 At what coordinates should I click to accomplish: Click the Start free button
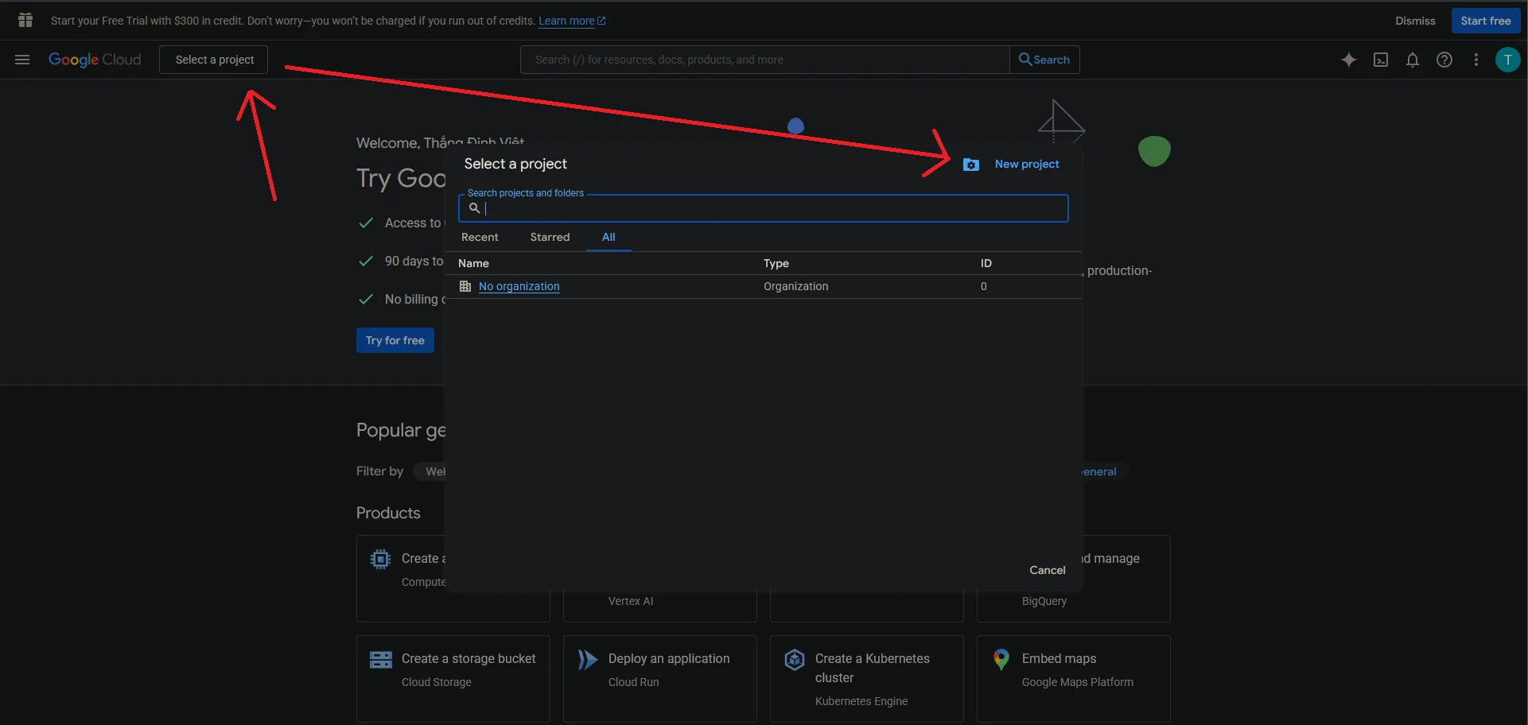pos(1486,21)
